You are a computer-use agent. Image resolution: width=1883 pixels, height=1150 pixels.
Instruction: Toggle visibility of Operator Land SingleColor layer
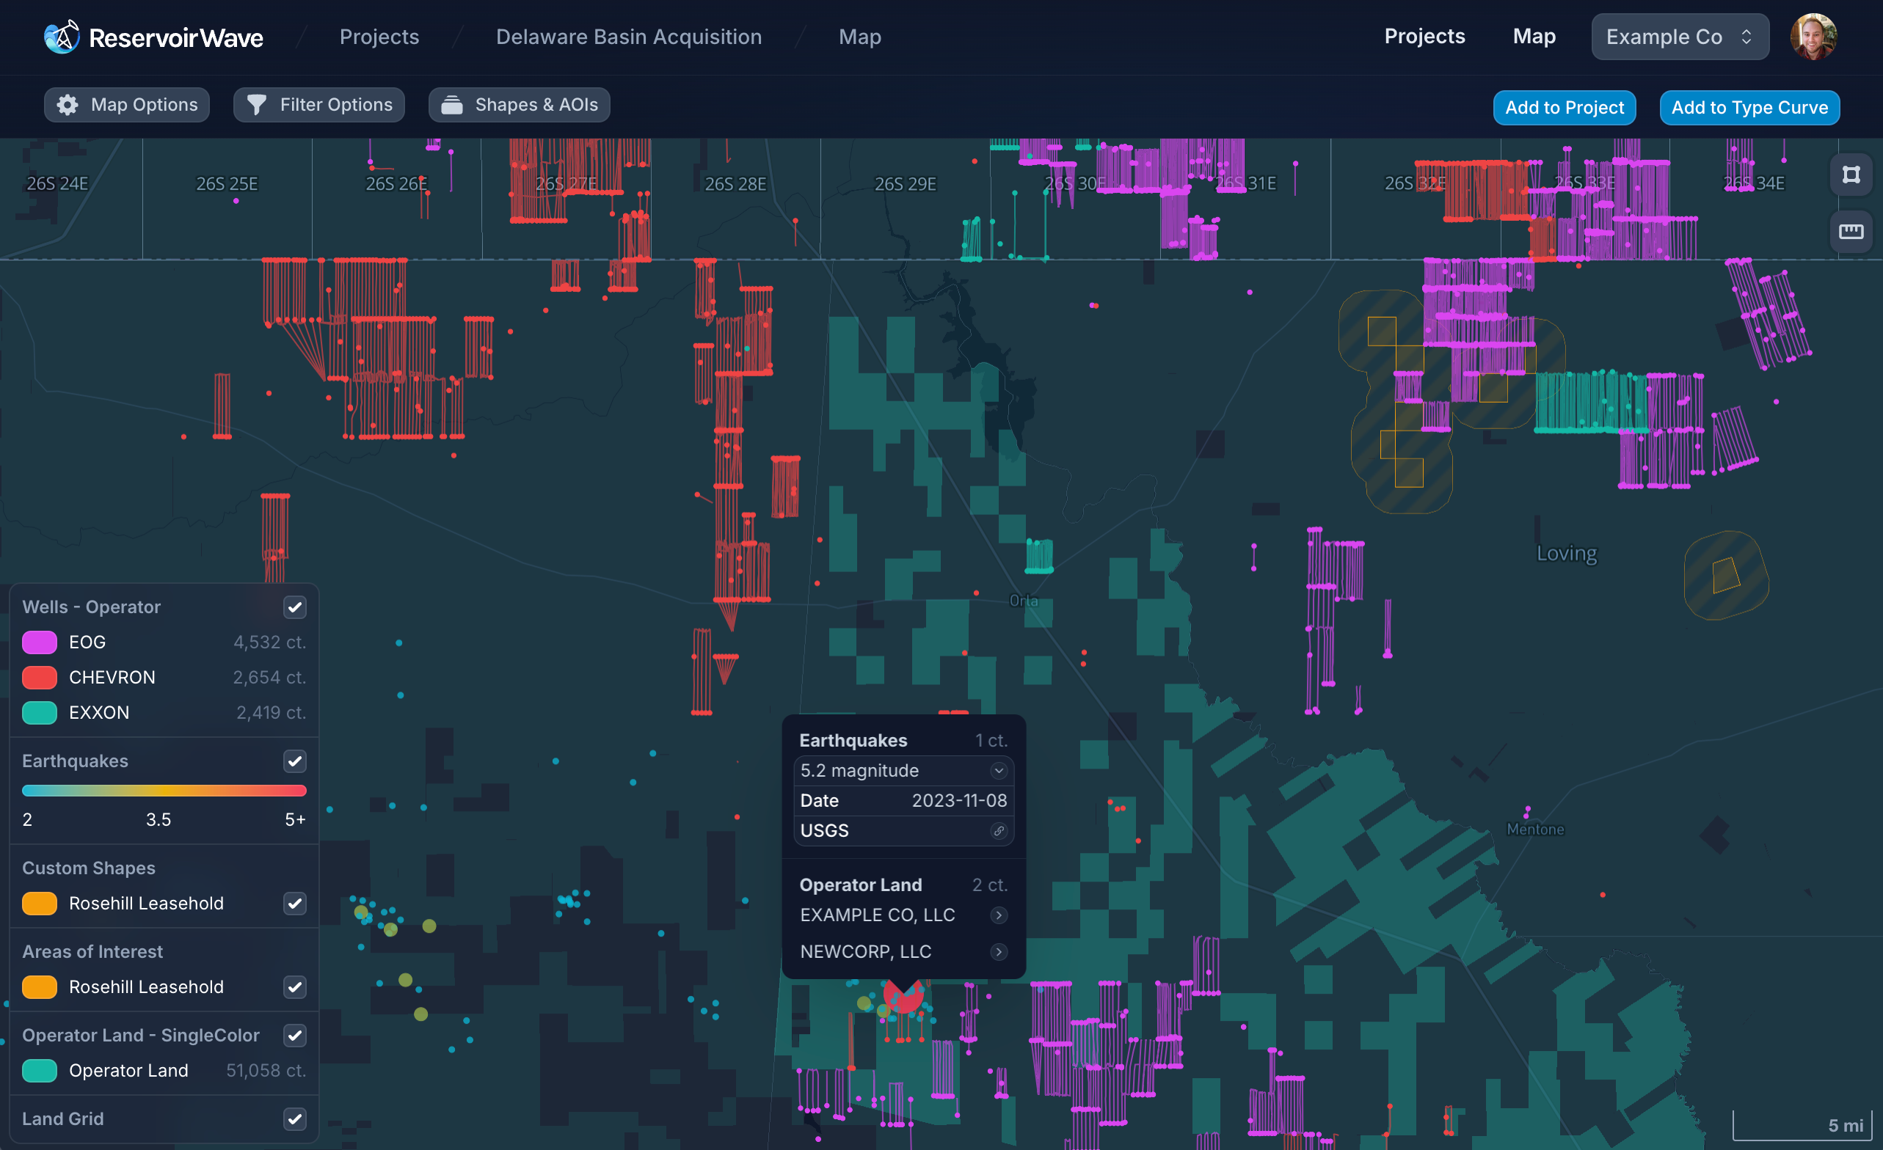pyautogui.click(x=294, y=1034)
